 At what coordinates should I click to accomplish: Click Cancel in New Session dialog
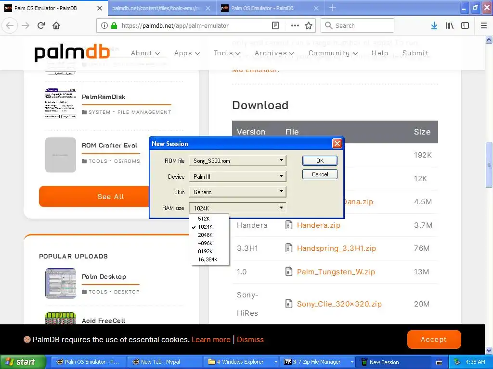coord(320,174)
